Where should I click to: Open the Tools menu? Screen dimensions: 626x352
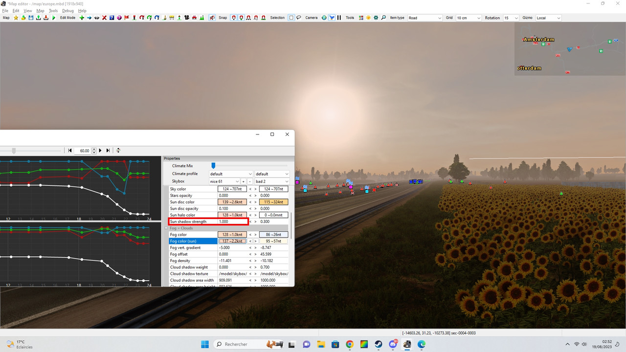pos(53,11)
